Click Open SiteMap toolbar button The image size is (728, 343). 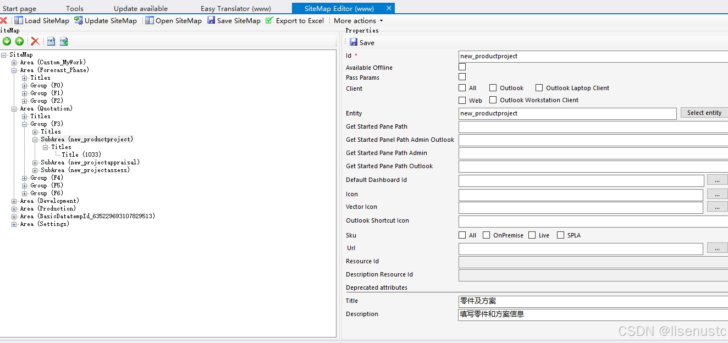click(x=173, y=20)
